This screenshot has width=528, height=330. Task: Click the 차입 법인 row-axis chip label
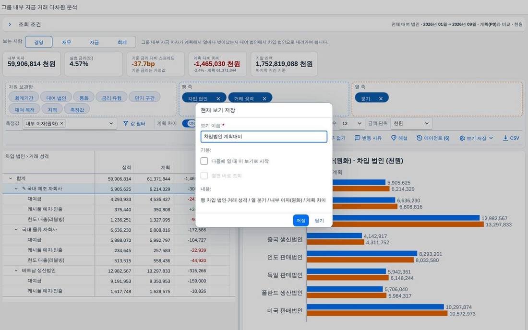coord(198,98)
